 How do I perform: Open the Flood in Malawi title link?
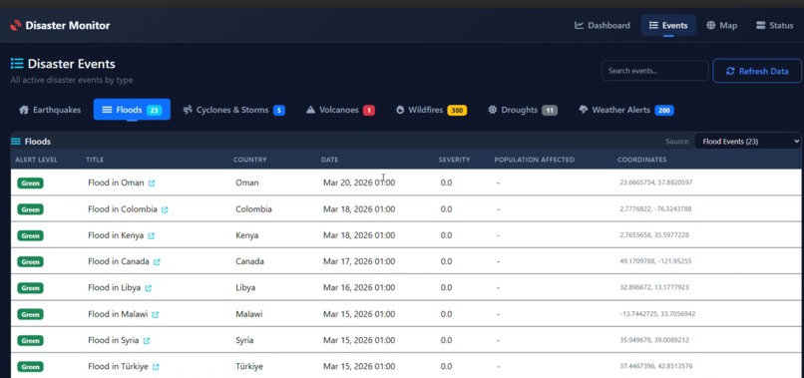[118, 314]
